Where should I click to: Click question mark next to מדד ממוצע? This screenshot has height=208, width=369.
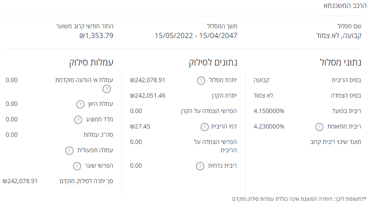pos(78,120)
